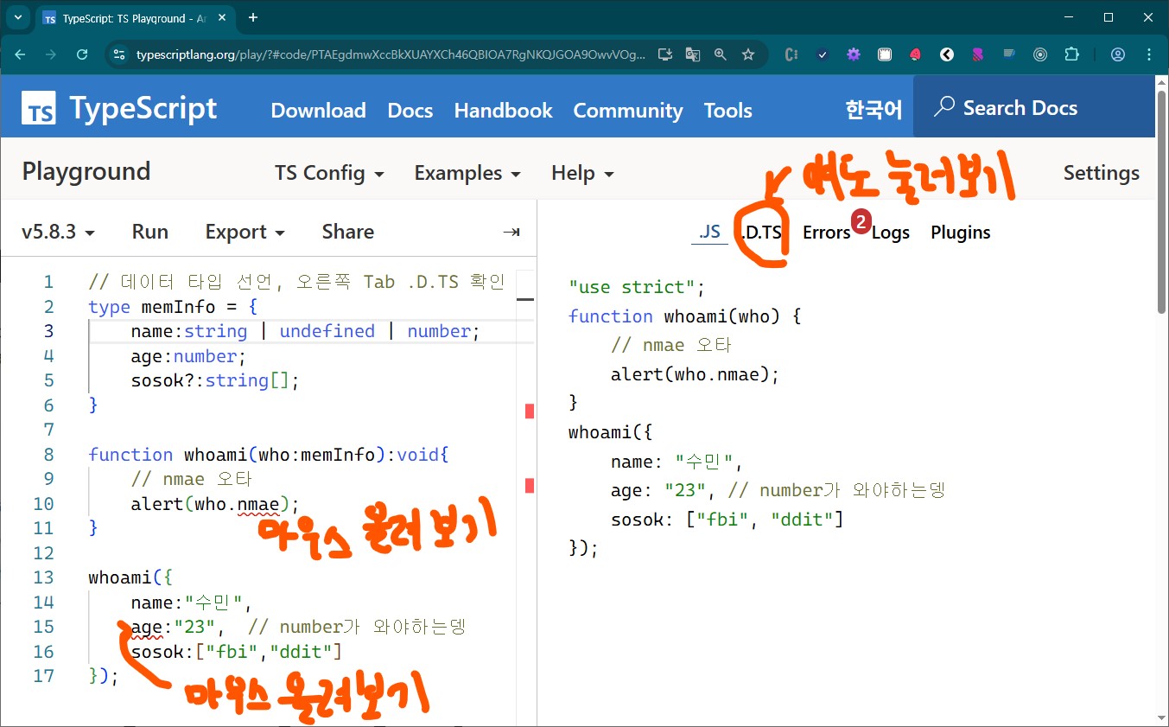Image resolution: width=1169 pixels, height=727 pixels.
Task: Click the Search Docs input field
Action: click(1034, 107)
